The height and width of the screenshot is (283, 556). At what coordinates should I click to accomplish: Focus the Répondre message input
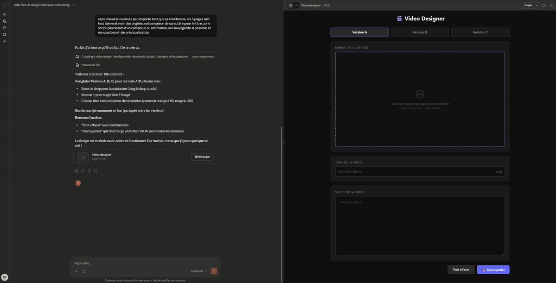click(x=145, y=263)
